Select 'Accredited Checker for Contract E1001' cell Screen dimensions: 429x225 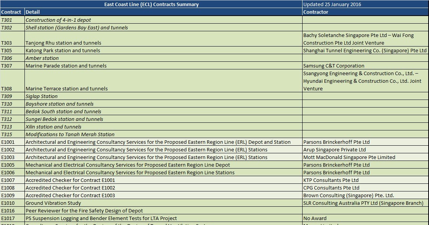click(x=164, y=180)
